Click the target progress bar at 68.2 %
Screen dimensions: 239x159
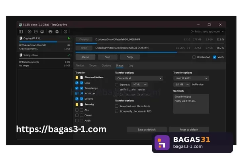150,52
